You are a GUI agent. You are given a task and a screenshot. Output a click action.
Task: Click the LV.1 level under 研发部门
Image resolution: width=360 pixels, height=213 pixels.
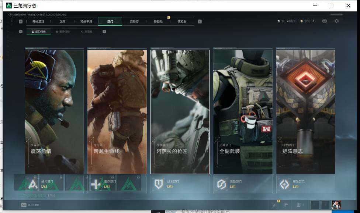(296, 187)
